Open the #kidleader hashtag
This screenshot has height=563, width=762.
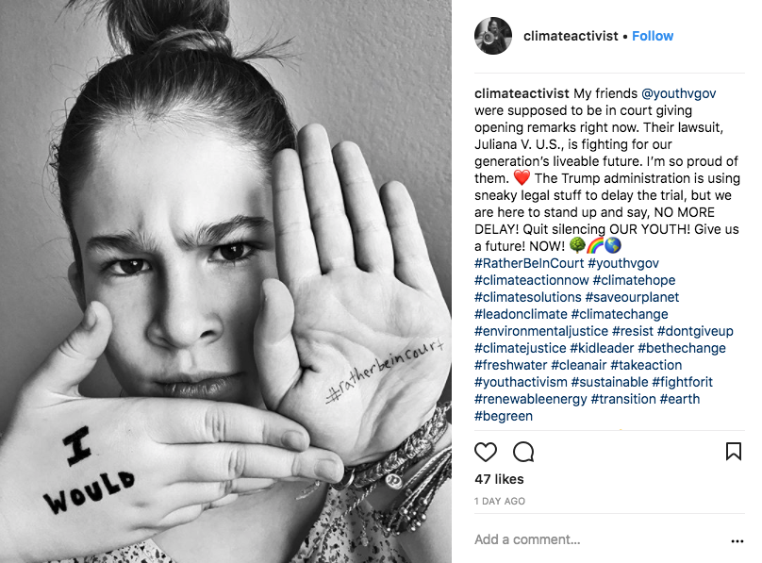(602, 348)
